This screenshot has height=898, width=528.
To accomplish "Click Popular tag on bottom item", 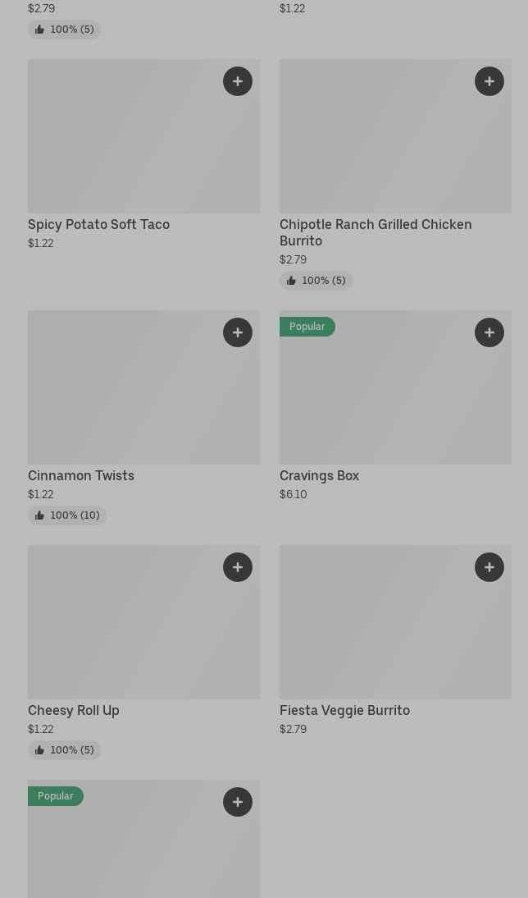I will [x=55, y=796].
